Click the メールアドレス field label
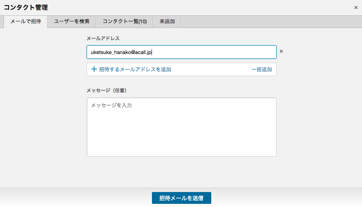The height and width of the screenshot is (207, 362). [x=103, y=38]
